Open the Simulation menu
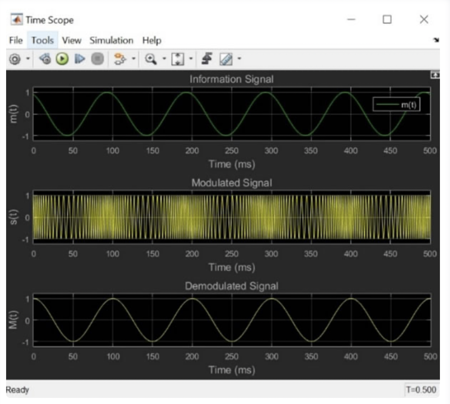The image size is (450, 404). (112, 41)
